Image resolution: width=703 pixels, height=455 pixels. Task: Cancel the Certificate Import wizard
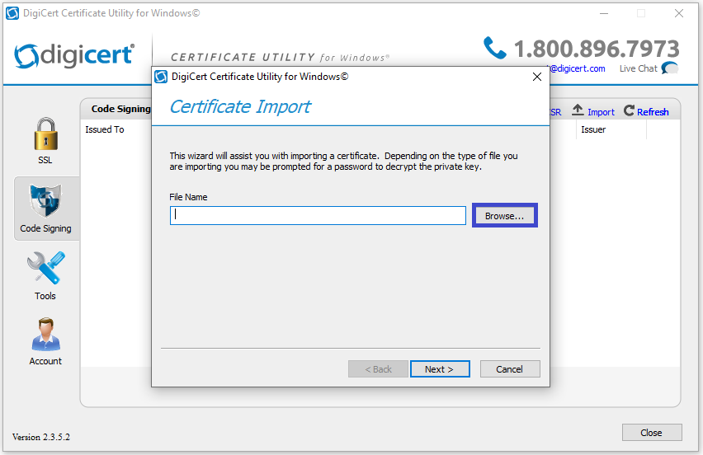pyautogui.click(x=509, y=369)
